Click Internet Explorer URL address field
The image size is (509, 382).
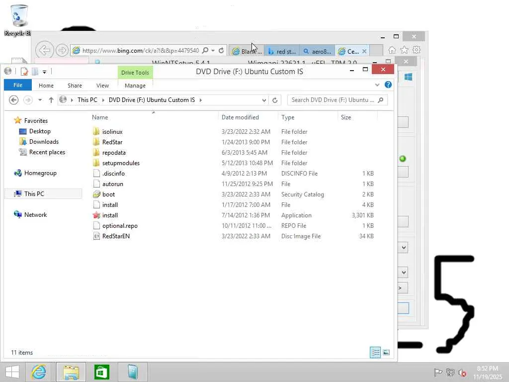click(140, 51)
